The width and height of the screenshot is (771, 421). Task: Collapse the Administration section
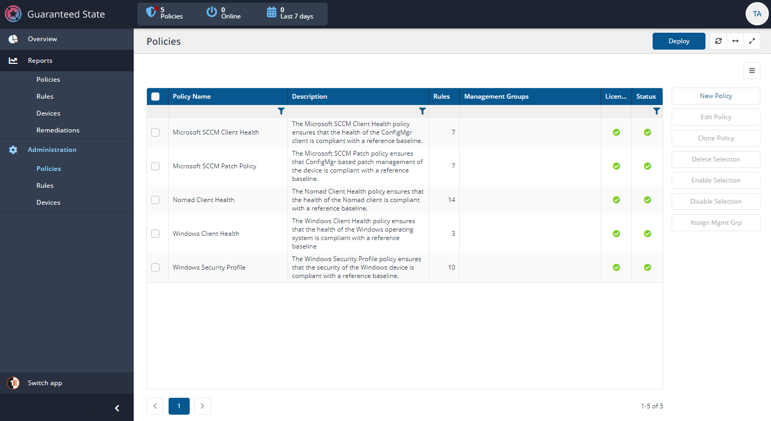[x=67, y=150]
